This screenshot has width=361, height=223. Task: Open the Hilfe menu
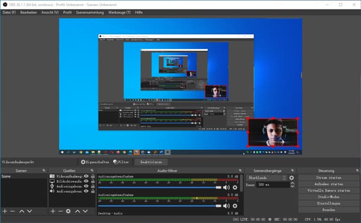click(x=138, y=13)
